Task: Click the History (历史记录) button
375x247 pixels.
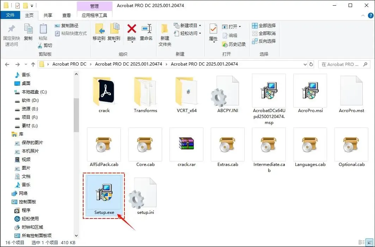Action: [234, 44]
